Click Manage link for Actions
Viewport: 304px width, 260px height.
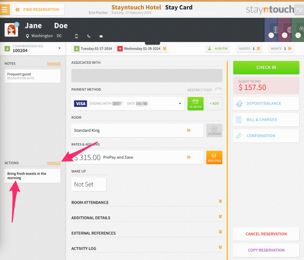click(54, 163)
